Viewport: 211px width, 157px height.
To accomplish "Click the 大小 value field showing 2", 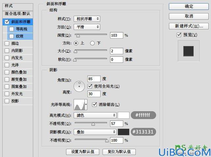I will [x=117, y=51].
